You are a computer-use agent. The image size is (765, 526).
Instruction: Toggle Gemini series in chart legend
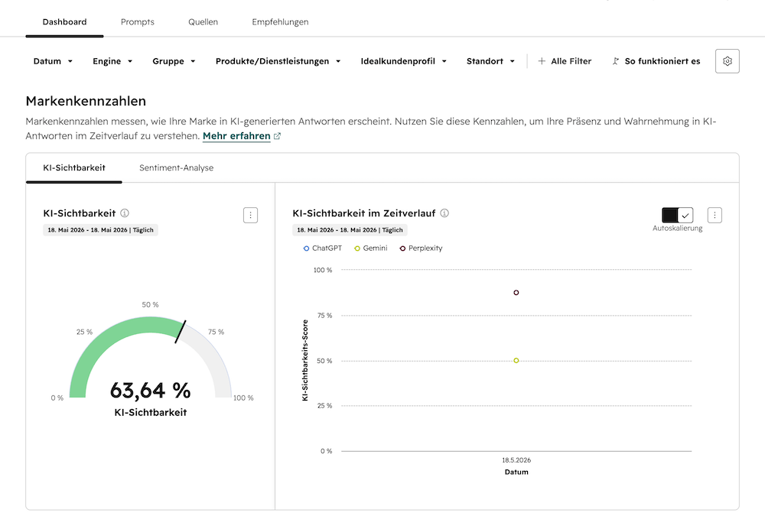(371, 248)
